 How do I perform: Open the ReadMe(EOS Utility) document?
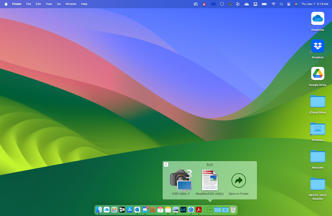(210, 180)
